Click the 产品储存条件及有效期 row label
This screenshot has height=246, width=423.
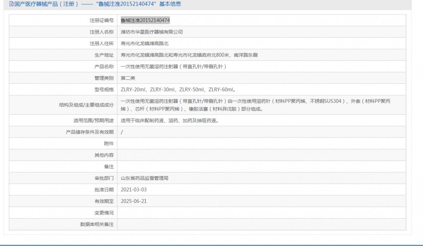90,132
